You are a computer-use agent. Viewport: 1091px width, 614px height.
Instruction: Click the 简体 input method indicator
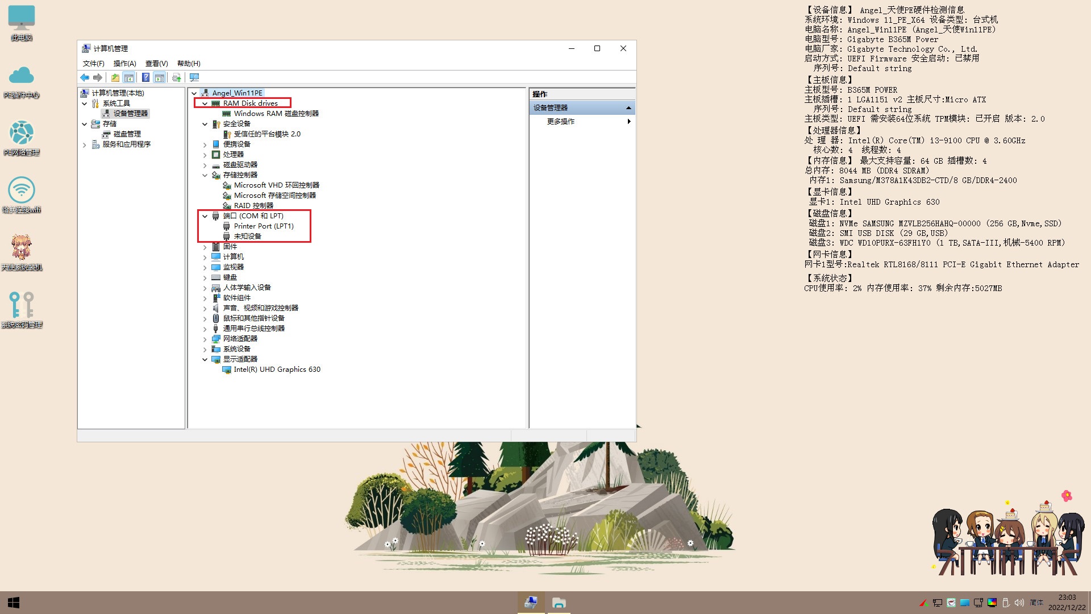click(1036, 603)
